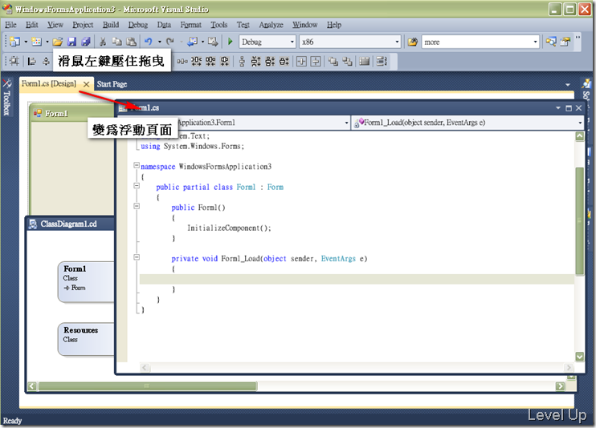Image resolution: width=596 pixels, height=428 pixels.
Task: Click the code editor scroll up arrow
Action: coord(580,136)
